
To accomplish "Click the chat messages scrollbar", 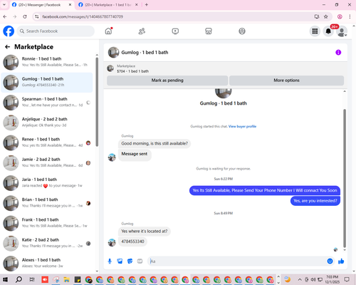I will [x=345, y=178].
